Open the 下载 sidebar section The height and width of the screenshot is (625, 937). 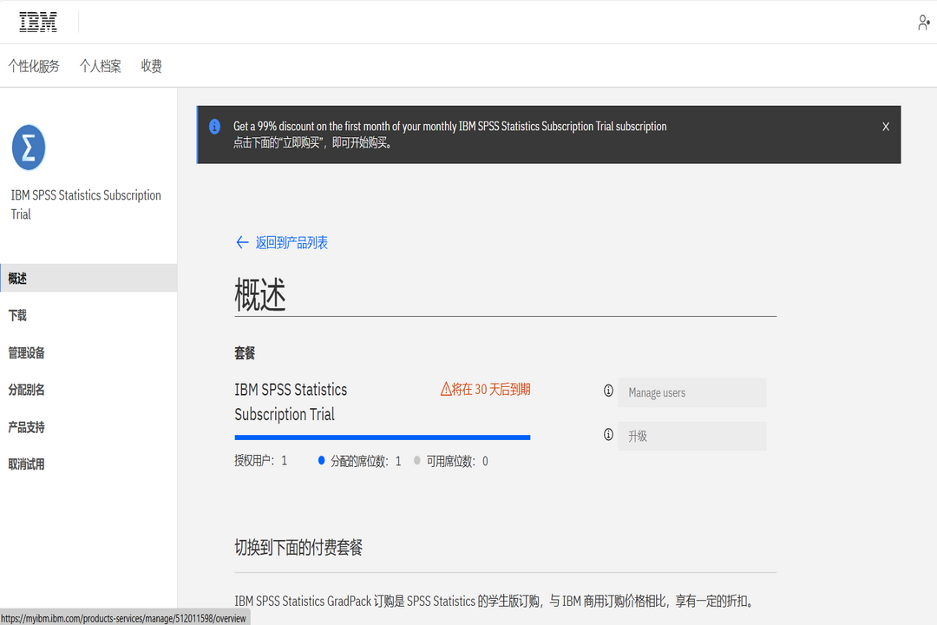click(16, 315)
